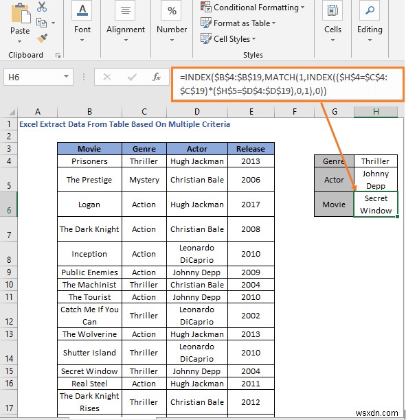This screenshot has height=420, width=406.
Task: Click the 'Shutter Island' cell
Action: click(x=89, y=353)
